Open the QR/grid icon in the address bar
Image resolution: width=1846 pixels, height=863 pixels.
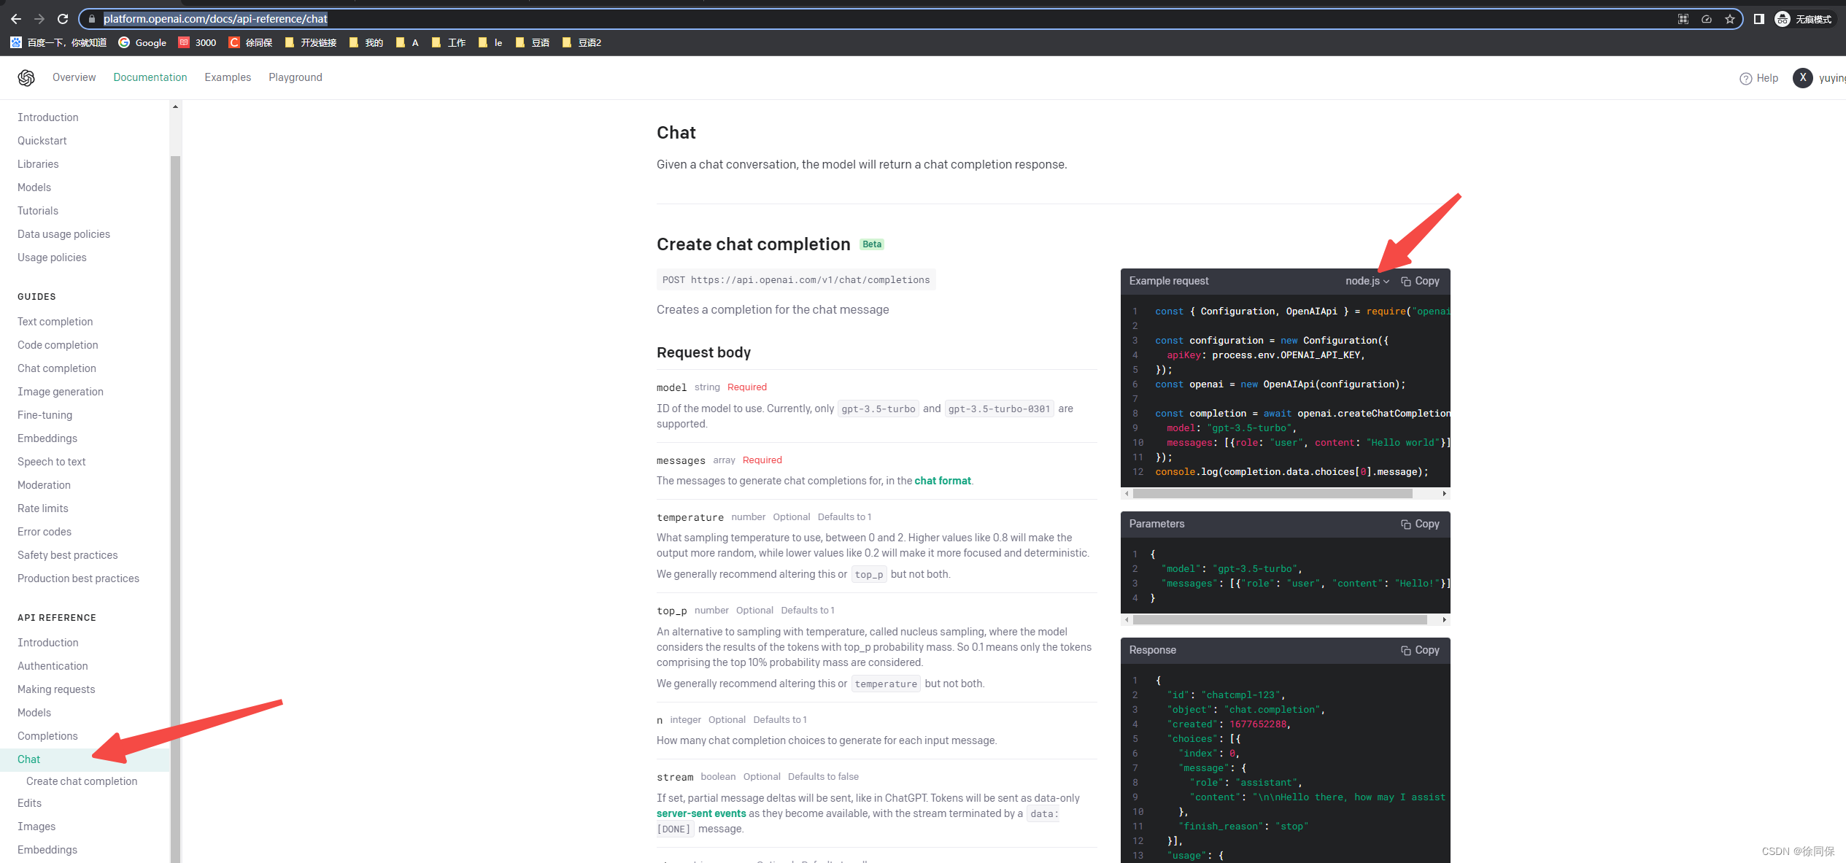click(x=1683, y=19)
